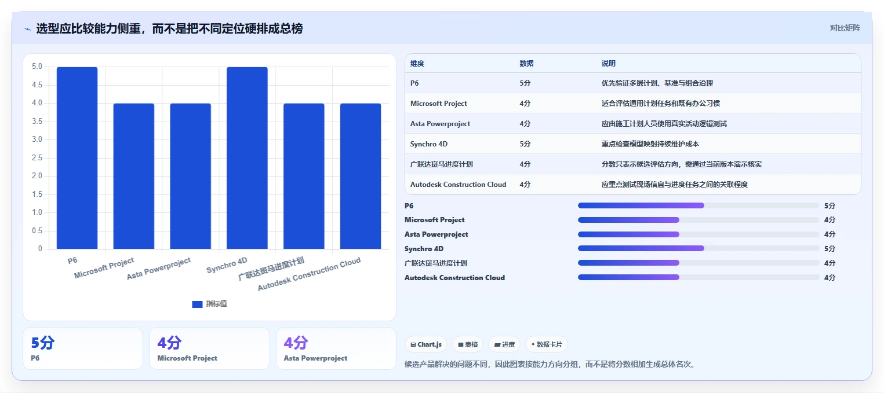
Task: Open the 5分 P6 data card
Action: pos(83,348)
